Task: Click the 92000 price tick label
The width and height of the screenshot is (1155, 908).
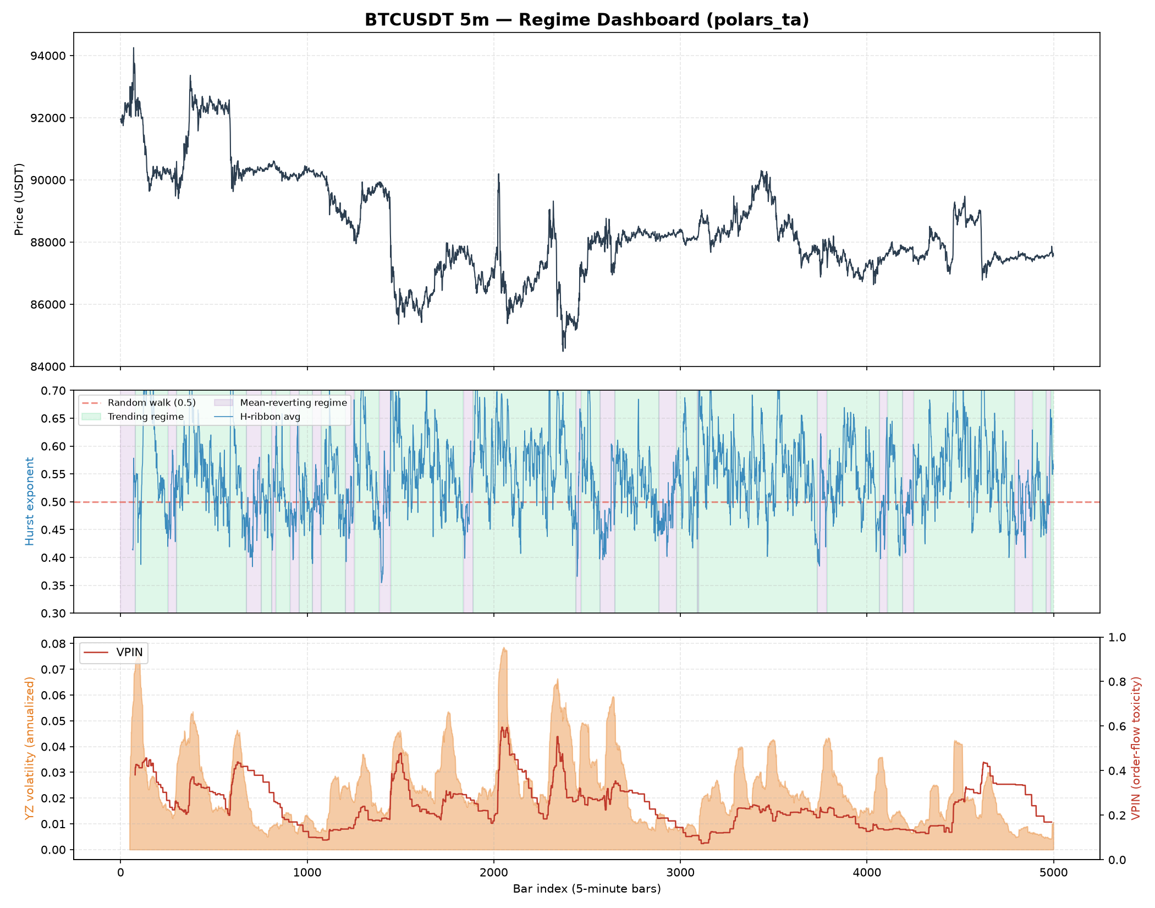Action: [48, 118]
